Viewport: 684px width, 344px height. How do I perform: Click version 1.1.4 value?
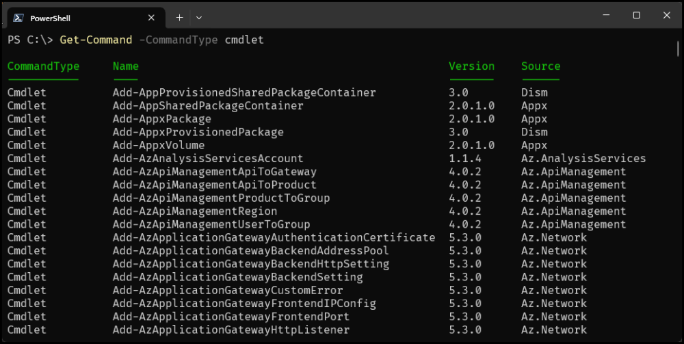click(x=465, y=158)
